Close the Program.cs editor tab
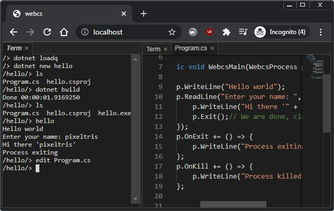334x211 pixels. (x=212, y=48)
